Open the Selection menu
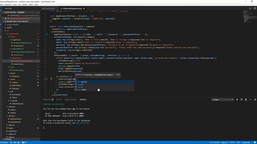 [x=8, y=4]
